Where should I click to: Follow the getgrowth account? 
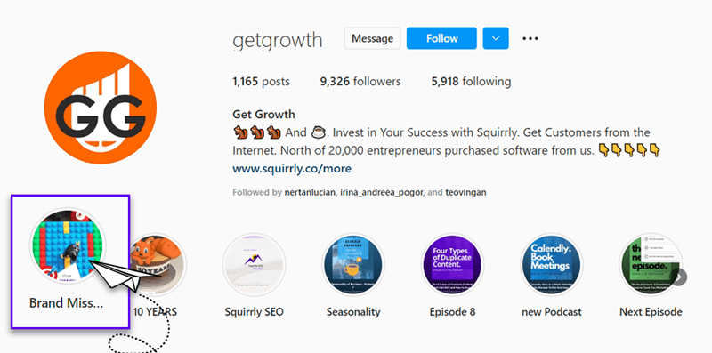[441, 38]
